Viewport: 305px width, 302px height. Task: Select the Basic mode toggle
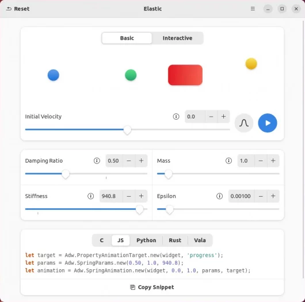point(127,38)
